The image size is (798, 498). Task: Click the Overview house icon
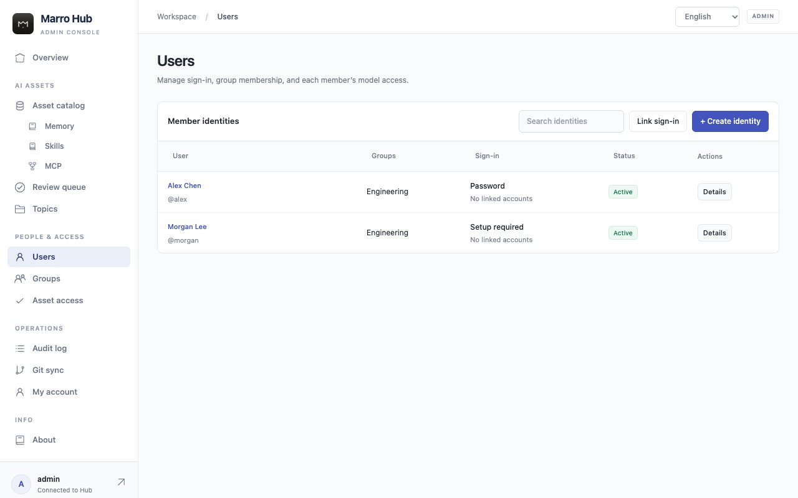(20, 58)
